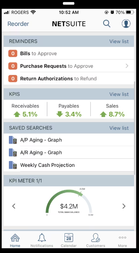Tap the report icon beside Weekly Cash Projection
Image resolution: width=139 pixels, height=253 pixels.
point(13,165)
